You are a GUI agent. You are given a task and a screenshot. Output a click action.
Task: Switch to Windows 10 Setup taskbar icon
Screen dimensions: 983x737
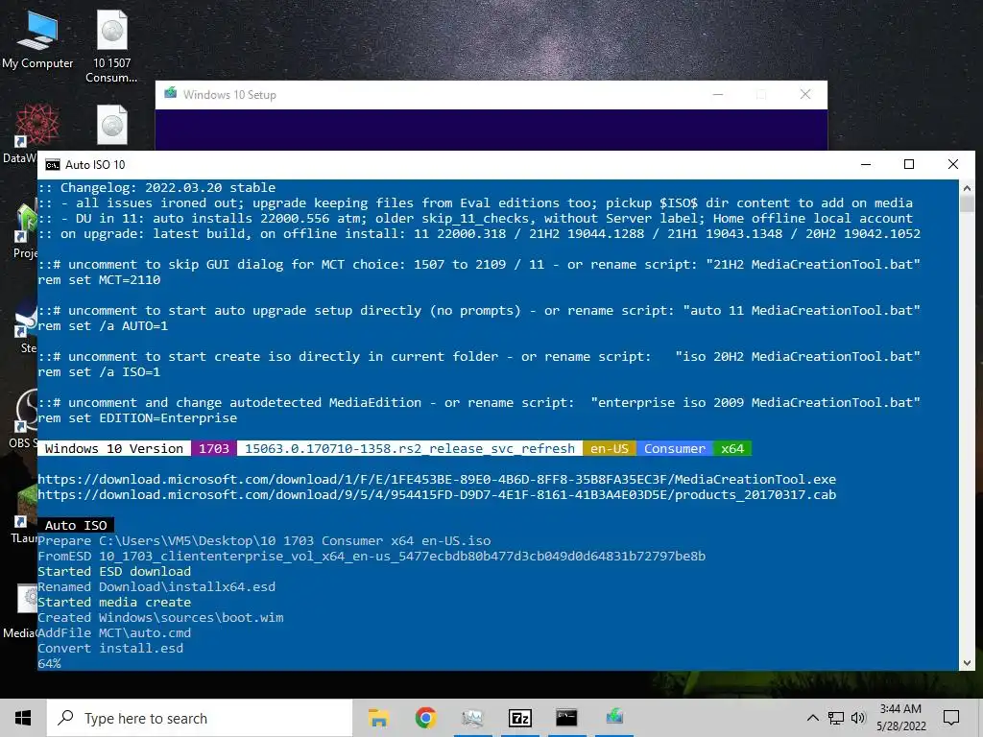(x=614, y=718)
